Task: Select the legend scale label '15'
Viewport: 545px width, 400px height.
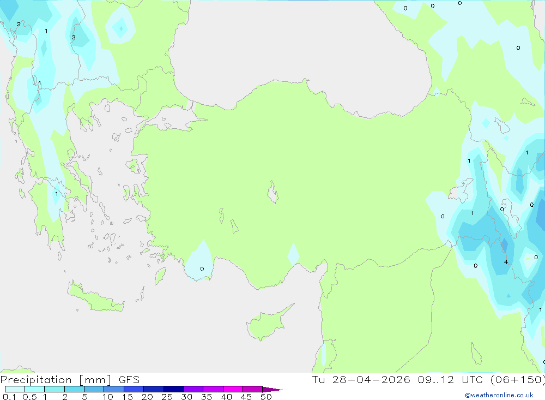Action: tap(128, 397)
